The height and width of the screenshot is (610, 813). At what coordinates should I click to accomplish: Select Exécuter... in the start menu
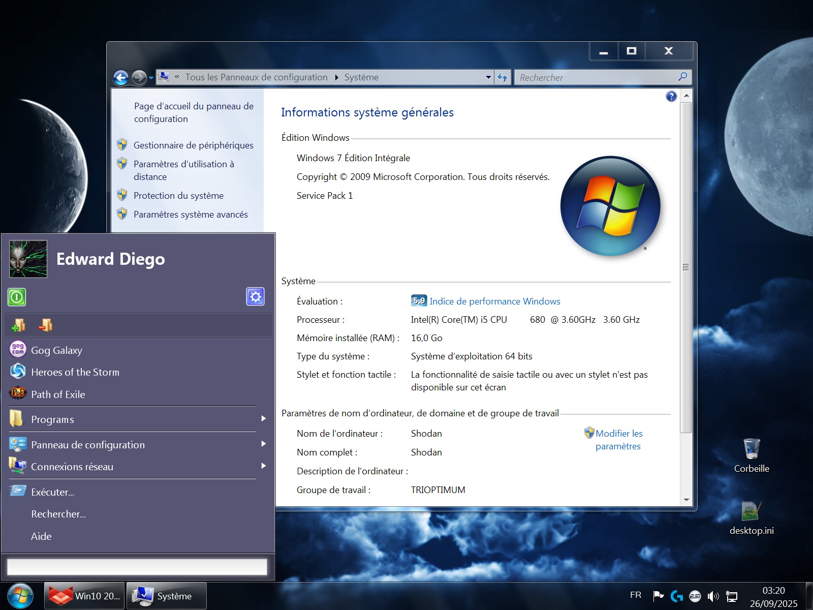click(52, 492)
